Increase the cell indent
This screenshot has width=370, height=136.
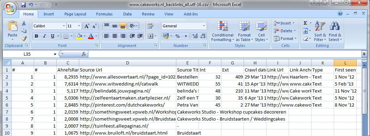point(140,36)
